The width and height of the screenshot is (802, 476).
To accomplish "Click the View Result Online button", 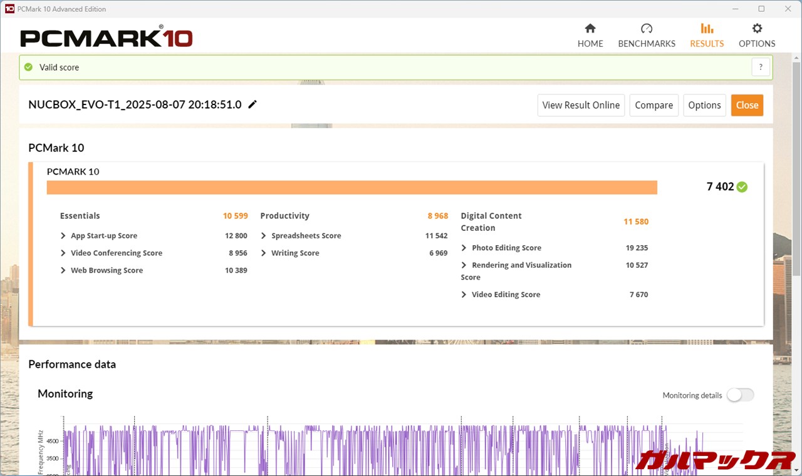I will tap(581, 105).
